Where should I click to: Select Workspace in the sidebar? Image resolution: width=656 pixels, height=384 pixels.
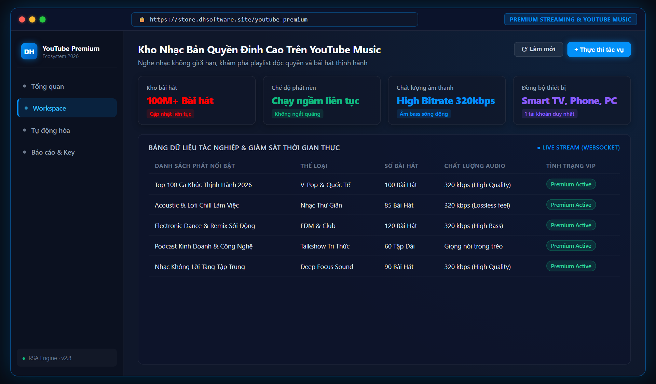(x=67, y=108)
